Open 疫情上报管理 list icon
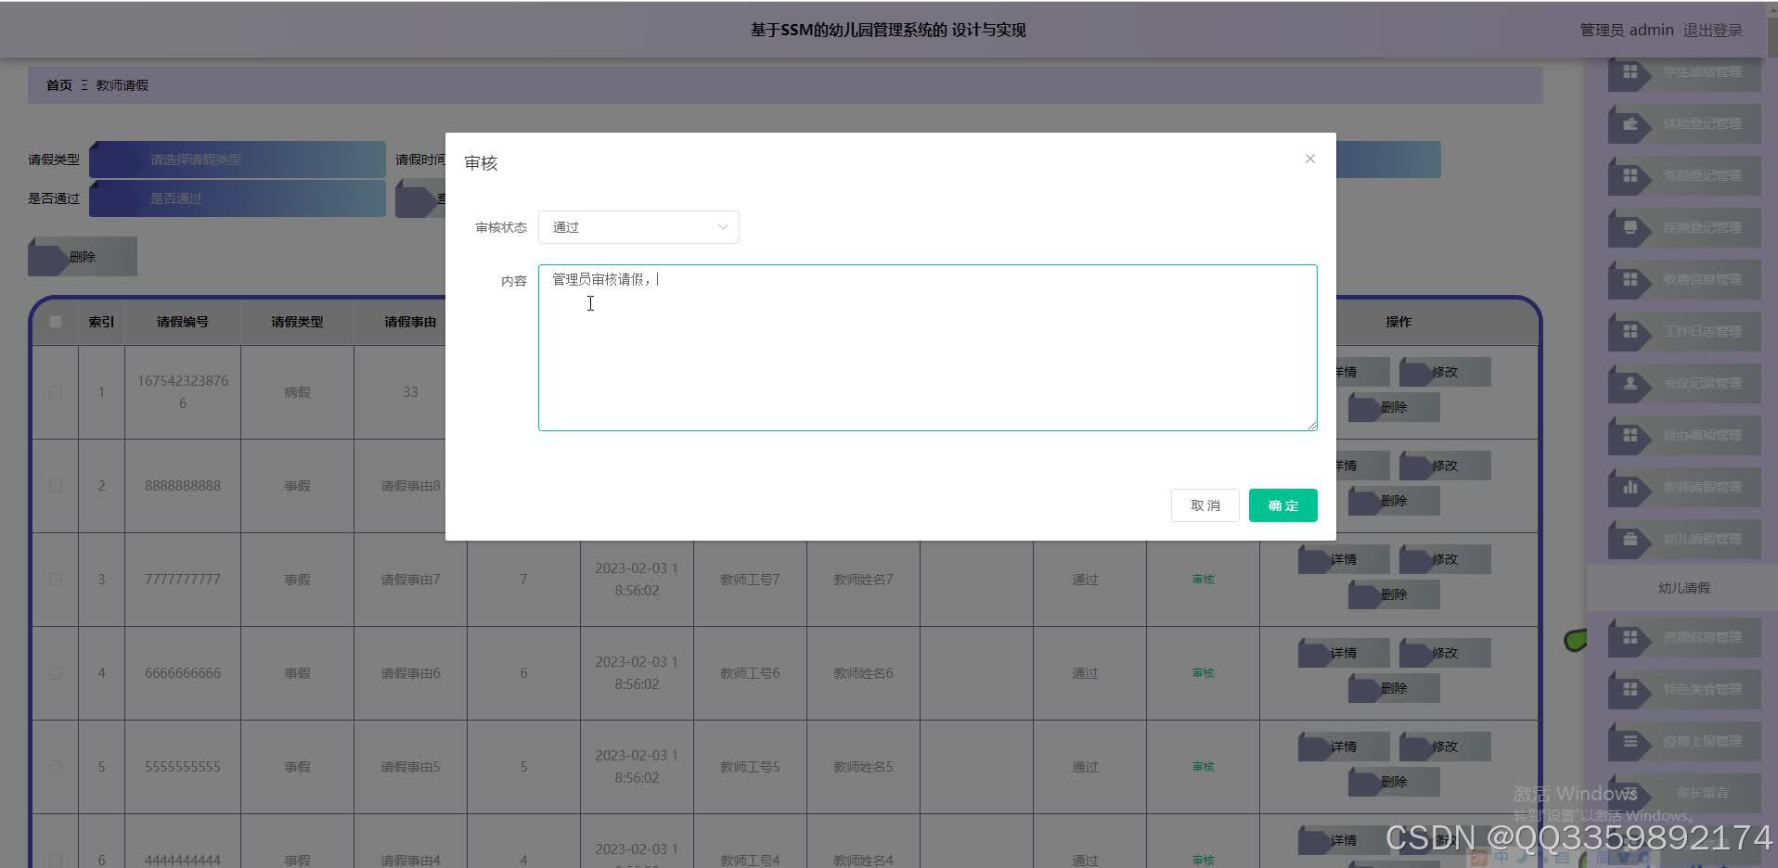The height and width of the screenshot is (868, 1778). (x=1630, y=741)
